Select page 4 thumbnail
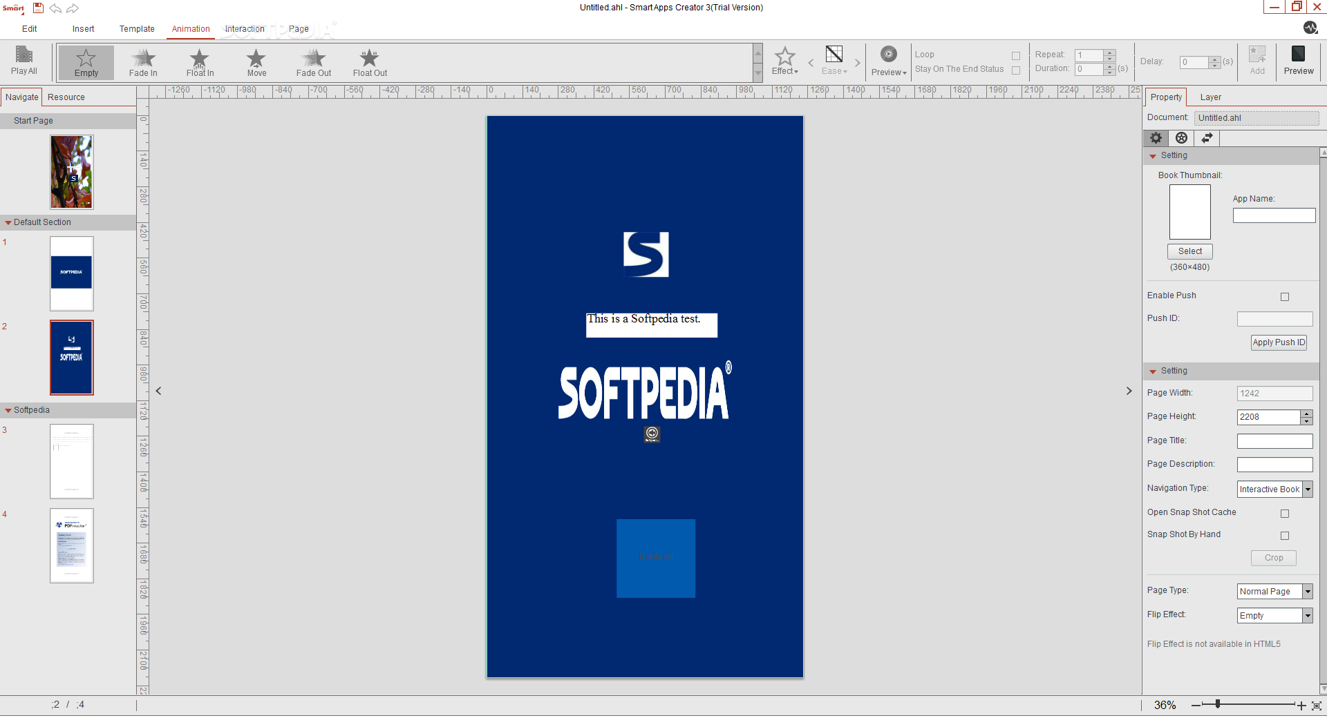 tap(72, 546)
